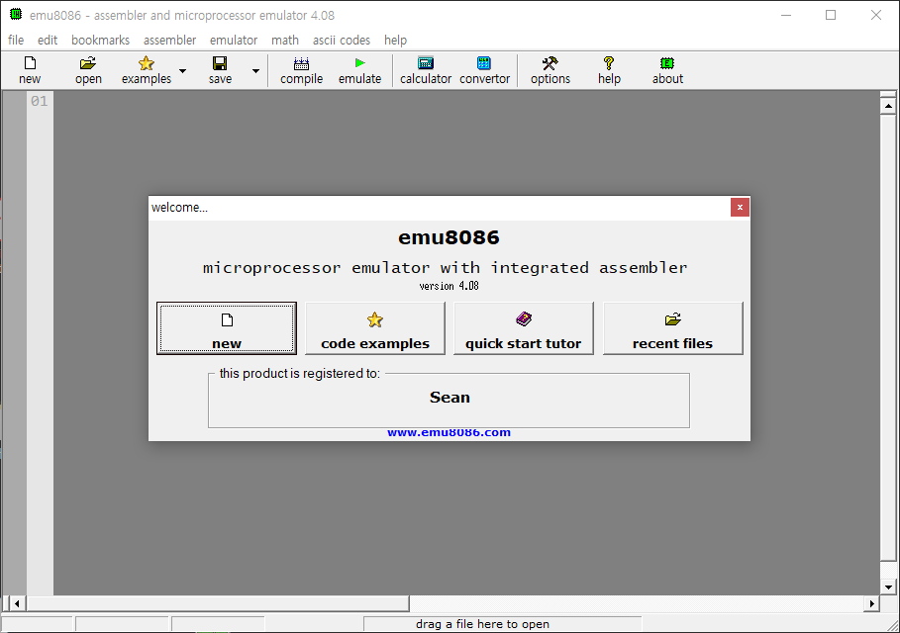
Task: Open the assembler menu
Action: click(x=170, y=41)
